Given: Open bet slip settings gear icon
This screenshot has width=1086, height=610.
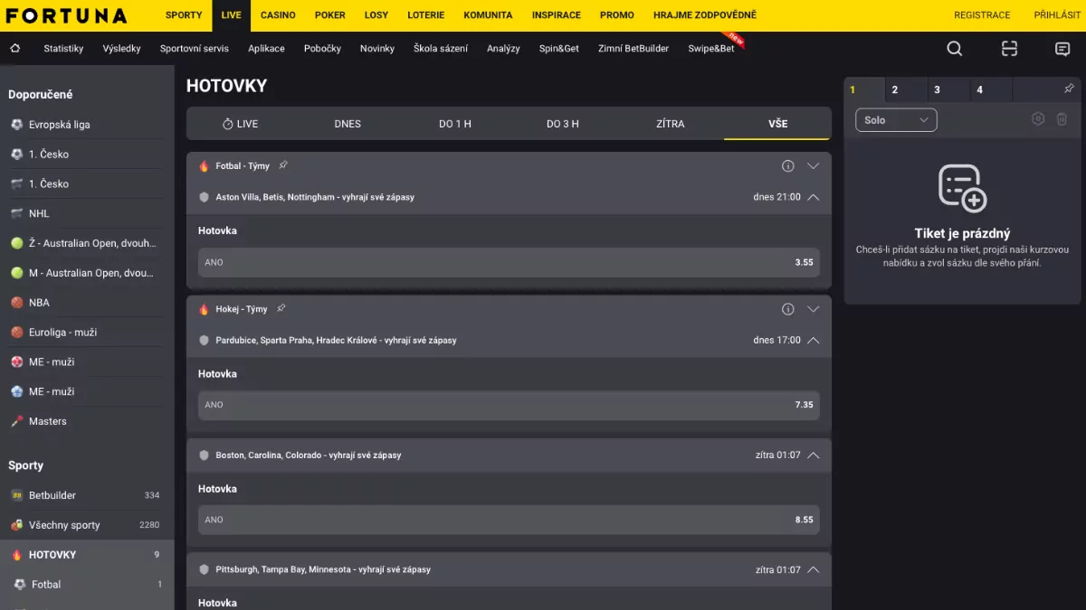Looking at the screenshot, I should pos(1038,119).
